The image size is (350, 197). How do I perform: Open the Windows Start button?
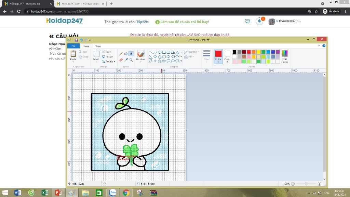tap(5, 193)
